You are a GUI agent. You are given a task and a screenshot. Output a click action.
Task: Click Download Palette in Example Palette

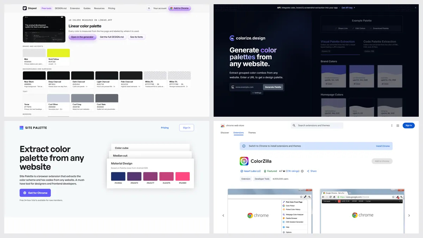click(x=379, y=28)
